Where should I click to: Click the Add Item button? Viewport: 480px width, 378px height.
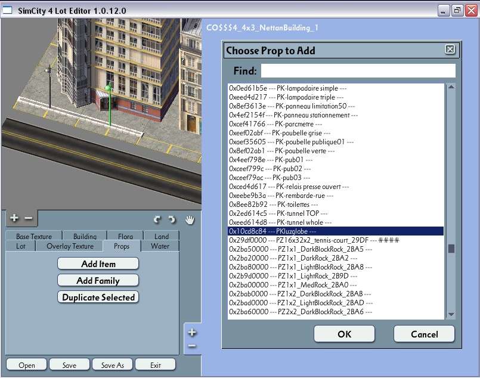(98, 264)
